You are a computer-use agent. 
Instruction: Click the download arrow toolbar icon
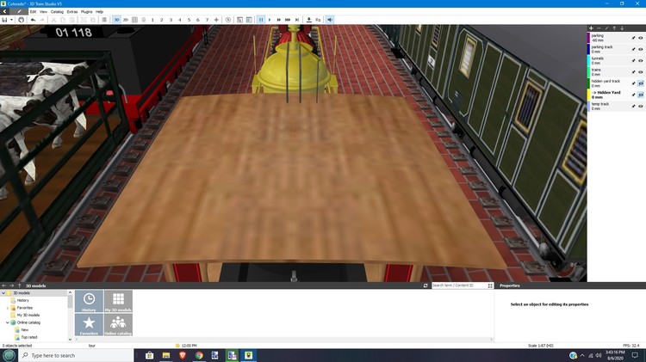click(309, 20)
